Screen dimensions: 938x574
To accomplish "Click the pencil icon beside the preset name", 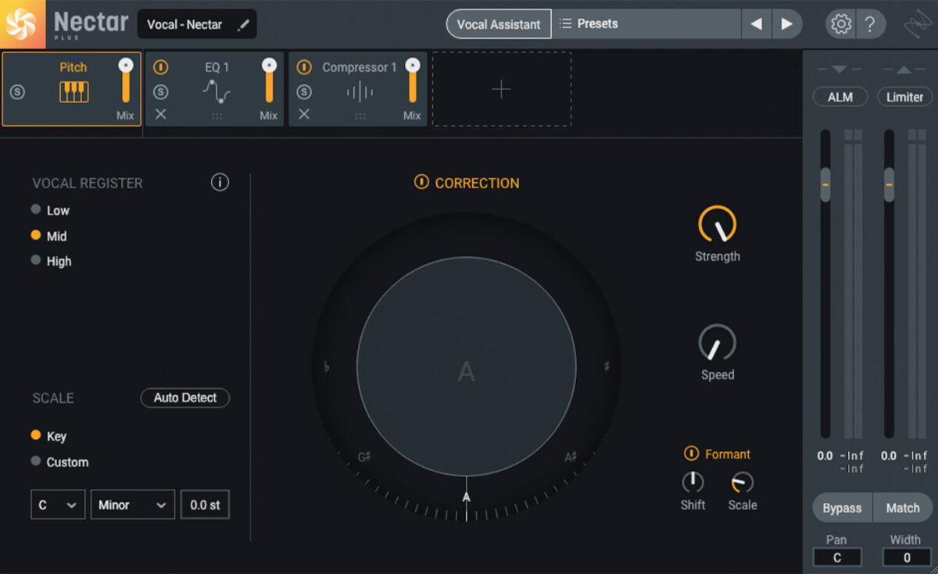I will click(x=243, y=25).
